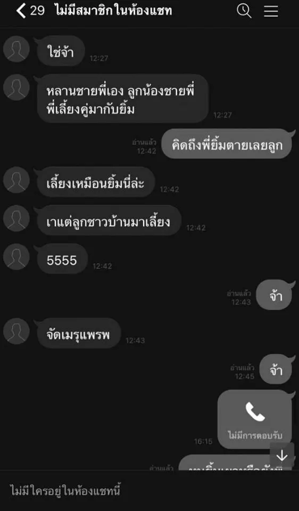Screen dimensions: 299x511
Task: Tap avatar next to 'เาแต่ลูกชาวบ้านมาเลี้ยง'
Action: [x=16, y=218]
